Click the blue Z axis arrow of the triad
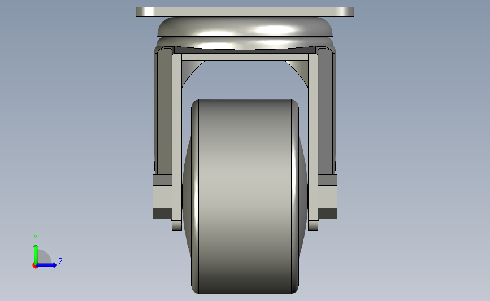 (x=47, y=265)
